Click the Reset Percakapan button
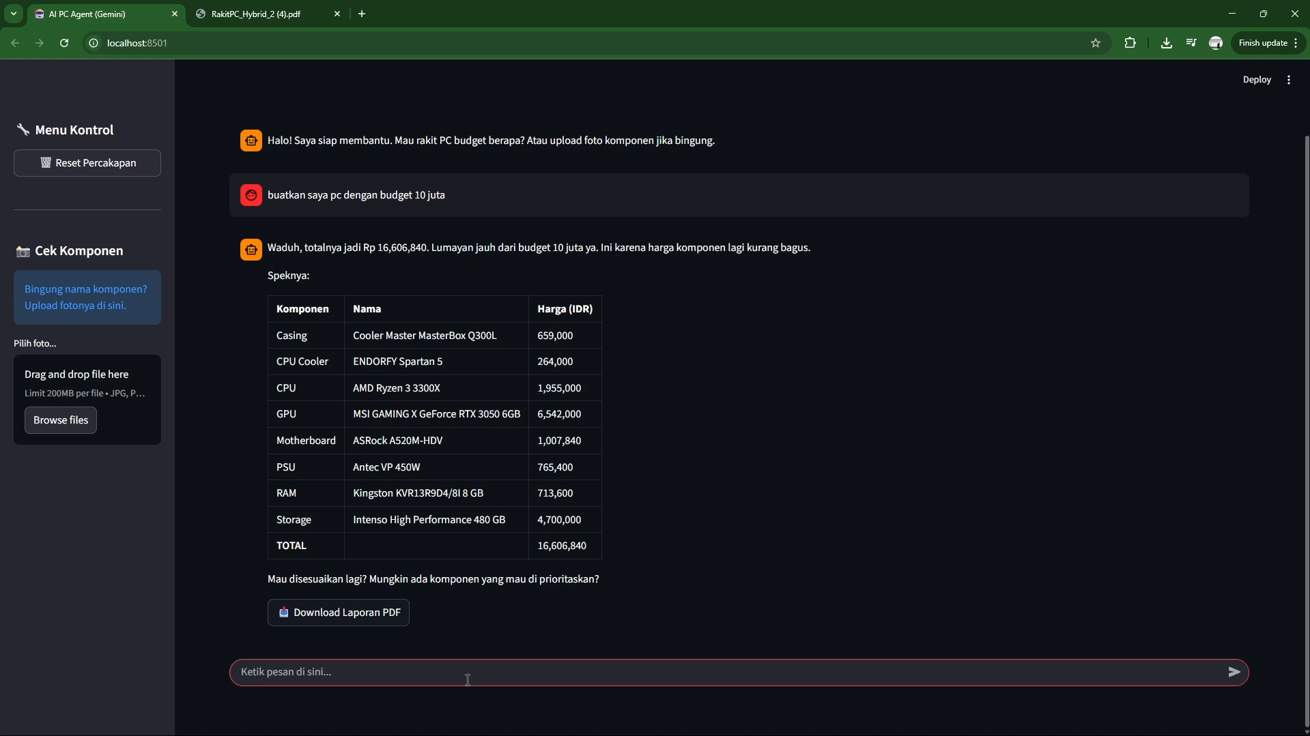1310x736 pixels. (87, 163)
